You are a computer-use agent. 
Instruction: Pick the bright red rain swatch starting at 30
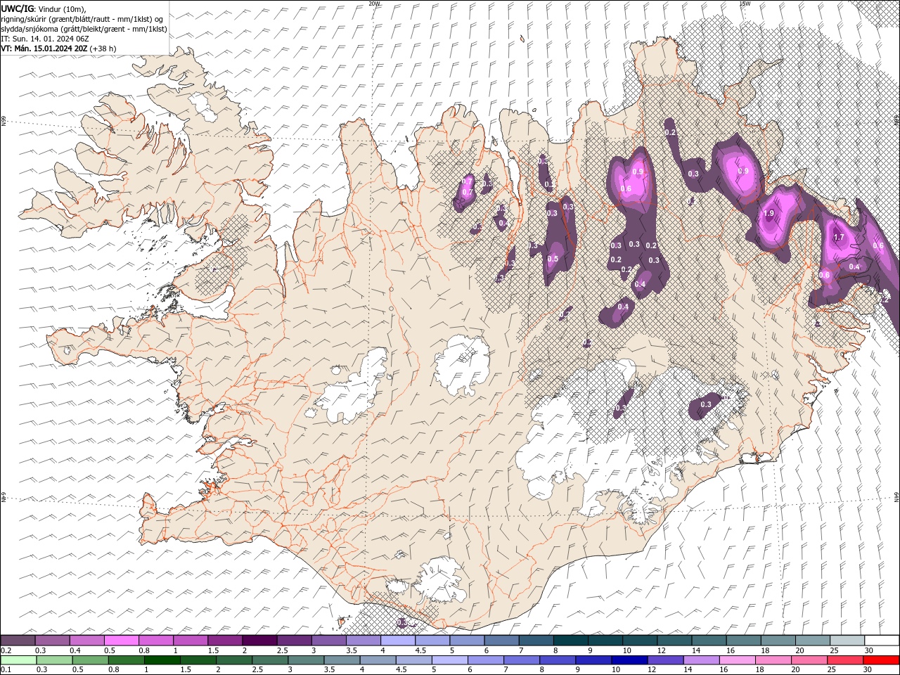[x=880, y=660]
